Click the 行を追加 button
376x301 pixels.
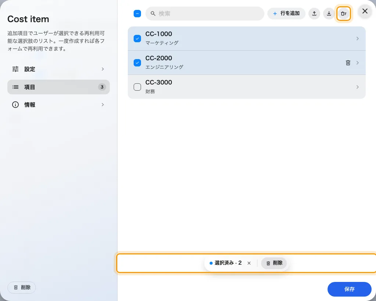(286, 14)
